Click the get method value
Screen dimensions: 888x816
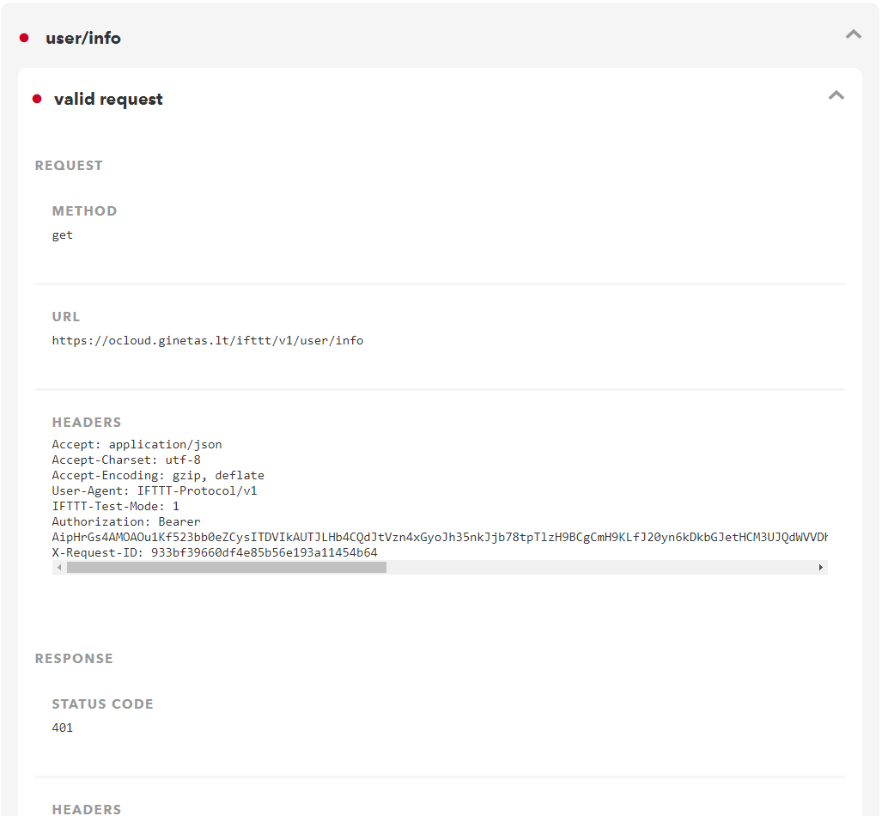click(x=63, y=234)
